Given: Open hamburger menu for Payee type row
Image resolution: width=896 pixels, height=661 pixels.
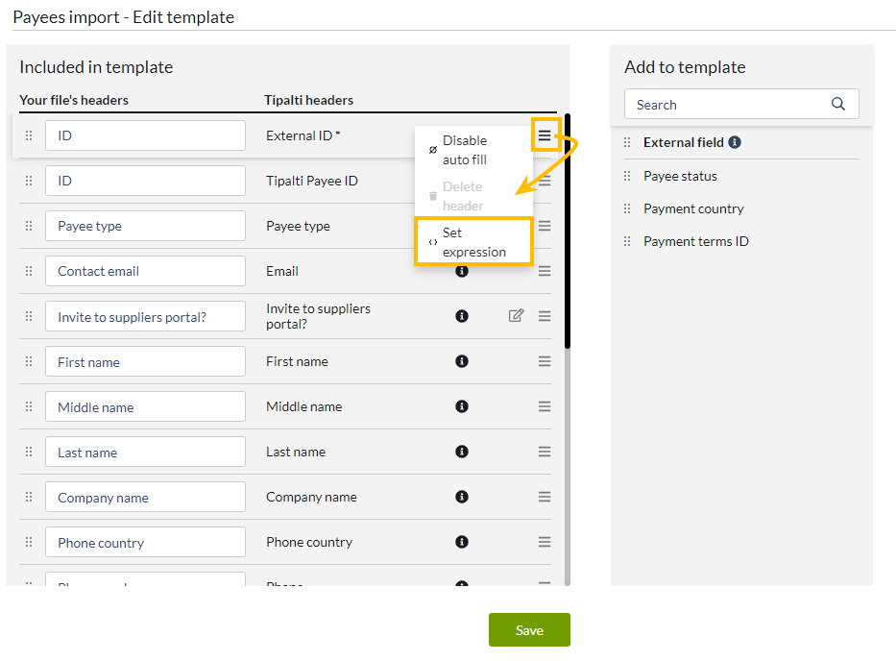Looking at the screenshot, I should pos(545,226).
